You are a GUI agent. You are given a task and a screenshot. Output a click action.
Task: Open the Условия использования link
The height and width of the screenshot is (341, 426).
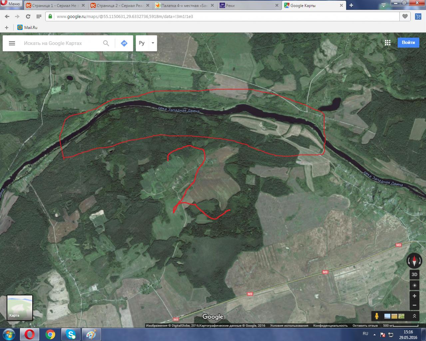289,326
